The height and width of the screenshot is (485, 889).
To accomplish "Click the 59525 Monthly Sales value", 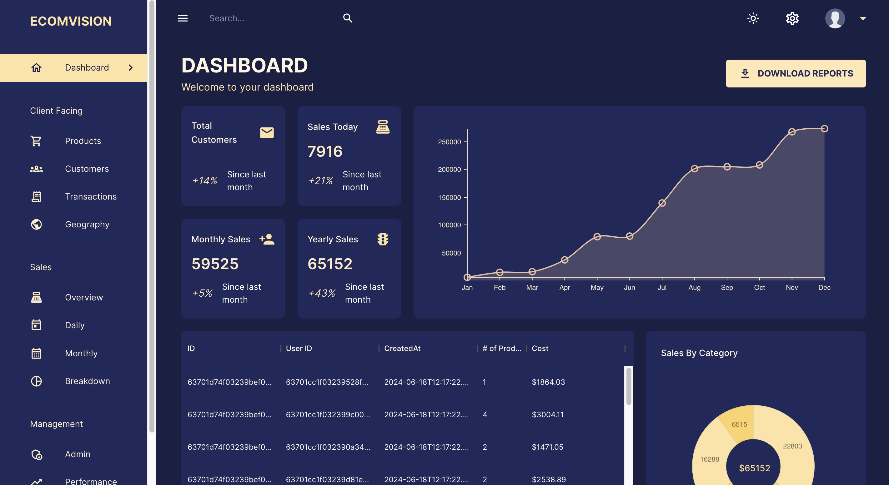I will pos(215,264).
